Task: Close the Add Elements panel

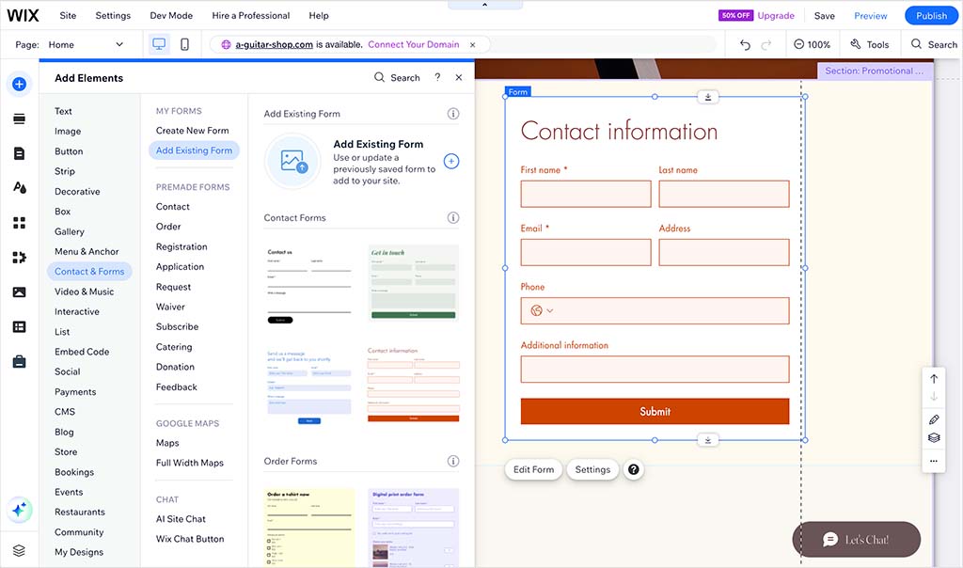Action: pyautogui.click(x=459, y=78)
